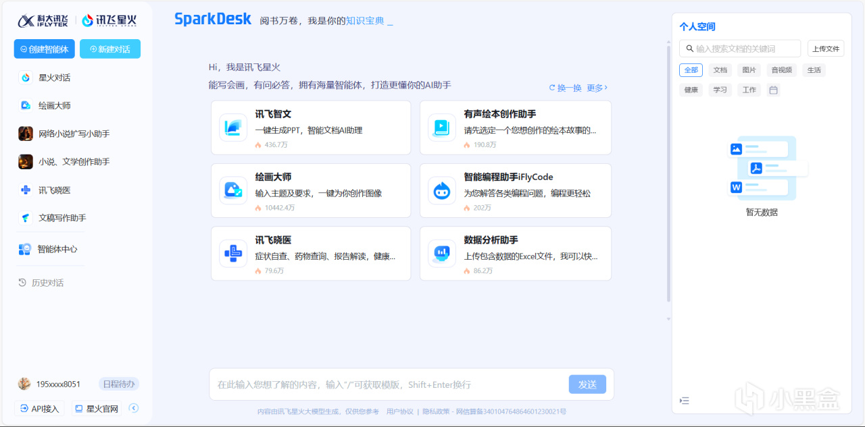Click 有声绘本创作助手 card icon
Screen dimensions: 865x427
pyautogui.click(x=442, y=127)
